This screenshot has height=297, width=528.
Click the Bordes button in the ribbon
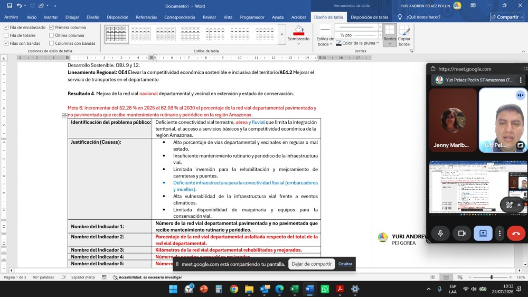(390, 35)
